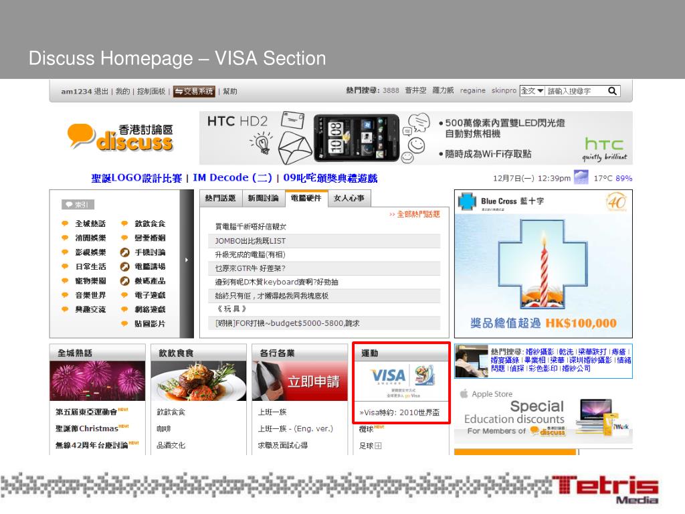Open the thread 買電腦千祈唔好信靚女
Viewport: 685px width, 514px height.
point(251,226)
